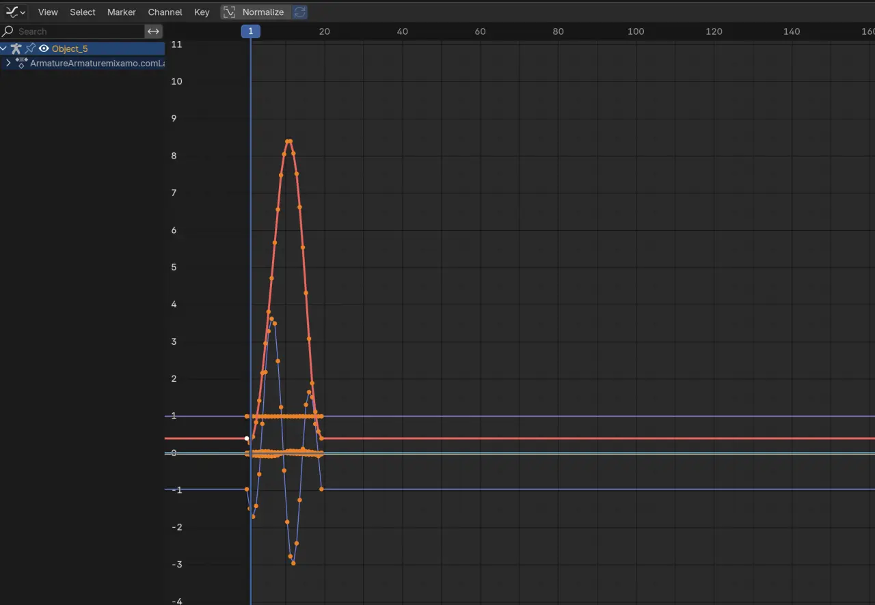Click frame 140 on the timeline ruler
Screen dimensions: 875x605
(792, 31)
